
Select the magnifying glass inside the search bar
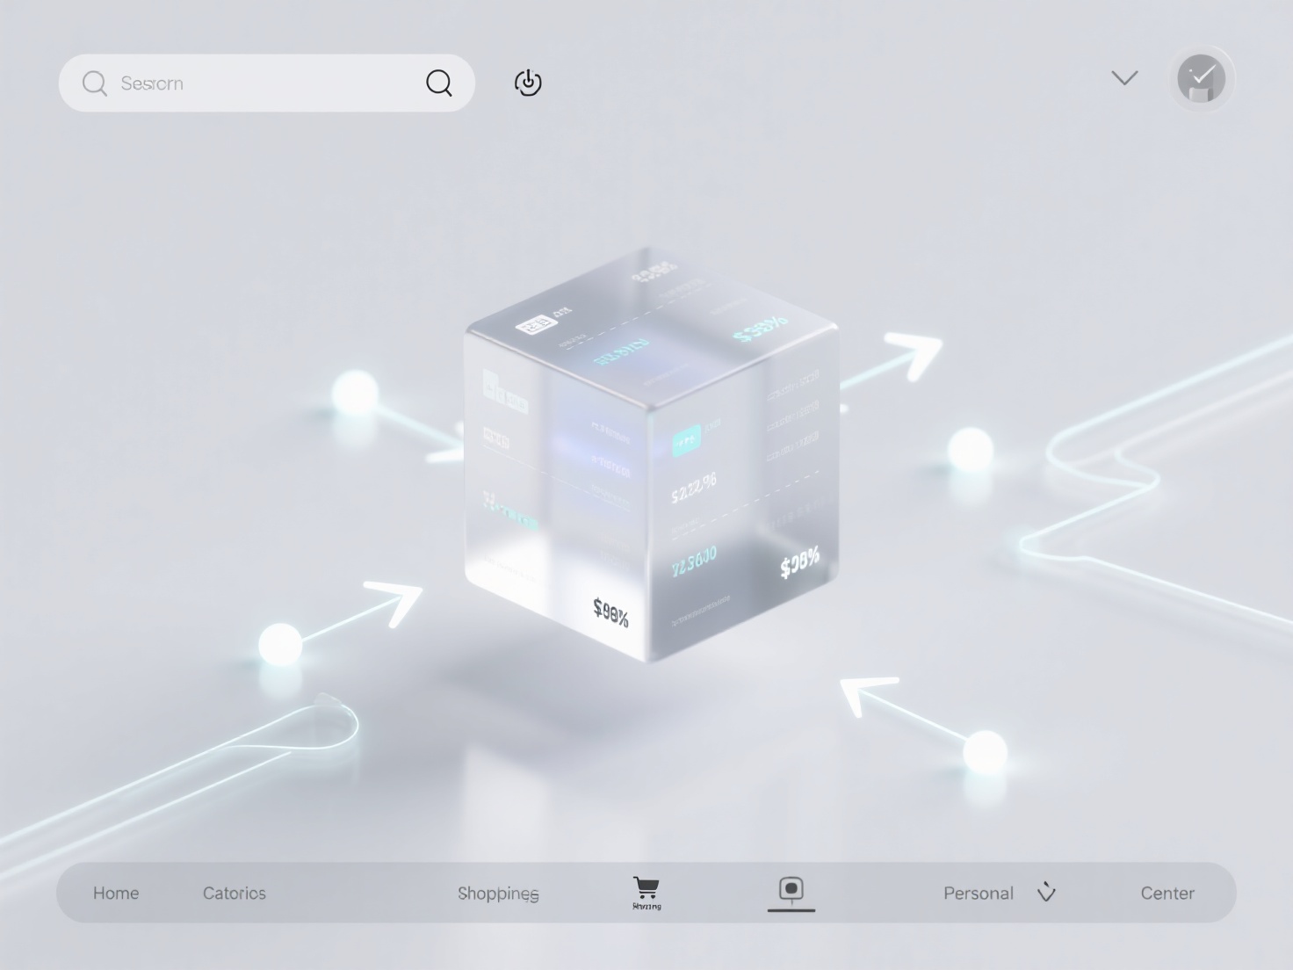pyautogui.click(x=440, y=83)
